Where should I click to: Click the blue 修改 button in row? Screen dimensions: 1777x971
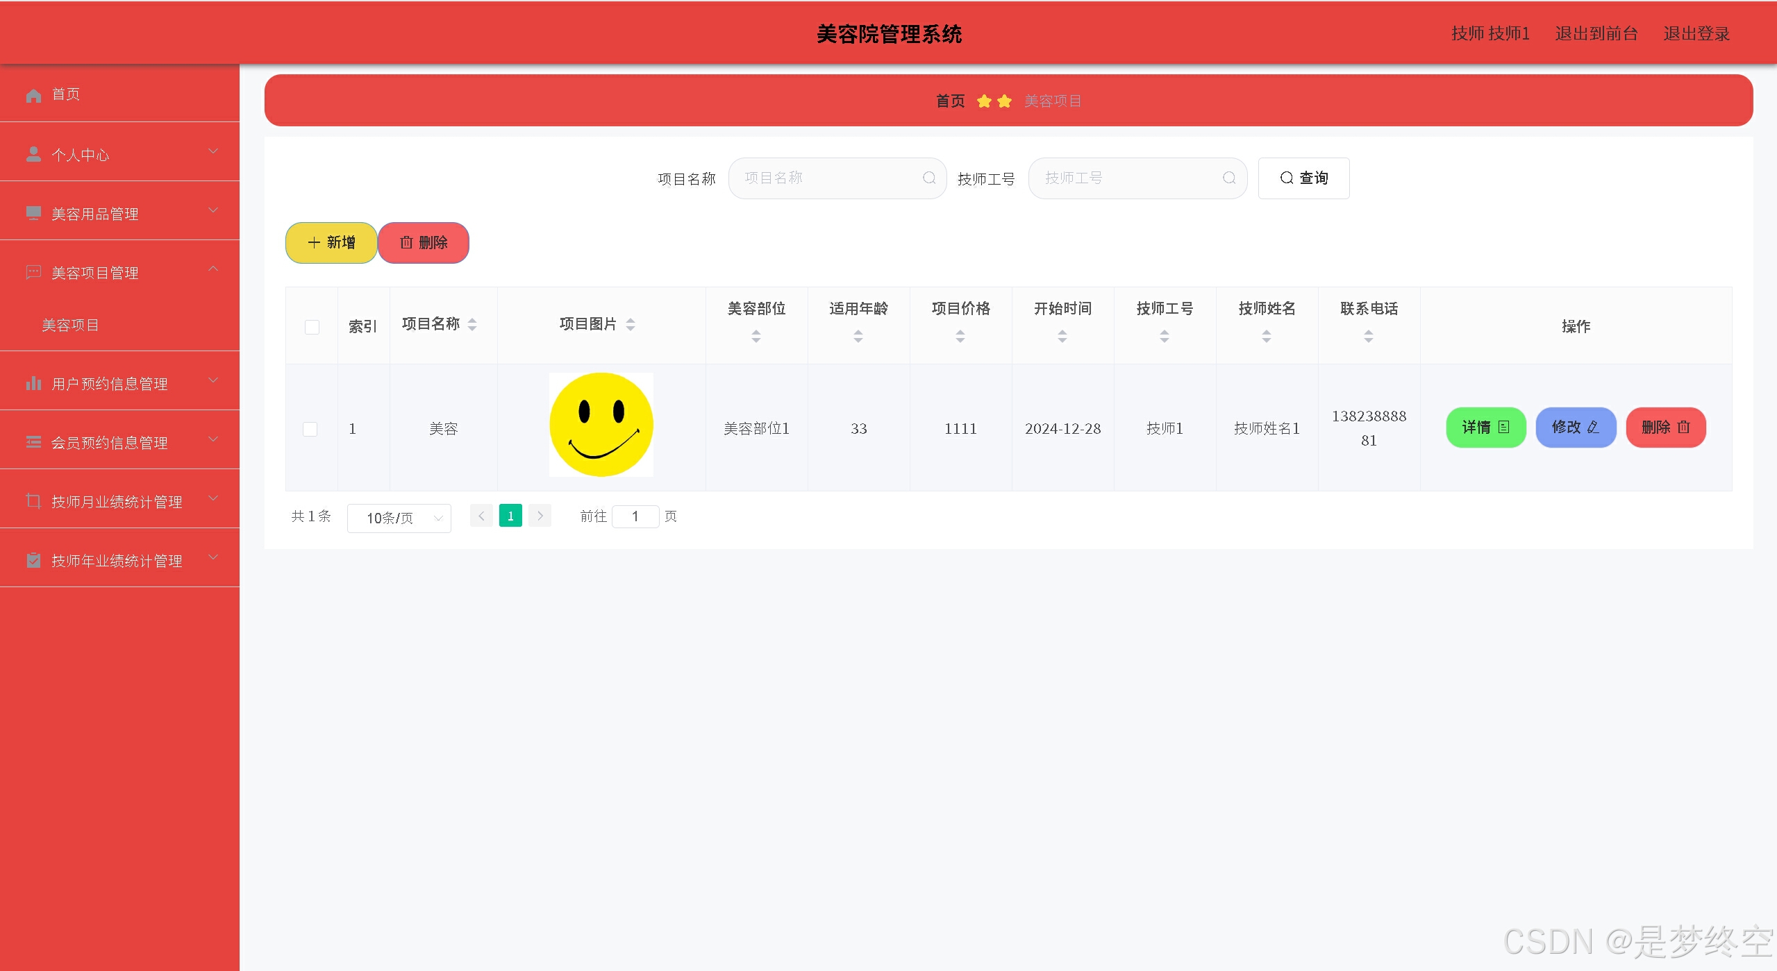pyautogui.click(x=1575, y=428)
